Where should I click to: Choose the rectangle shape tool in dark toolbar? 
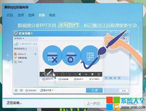(x=56, y=74)
